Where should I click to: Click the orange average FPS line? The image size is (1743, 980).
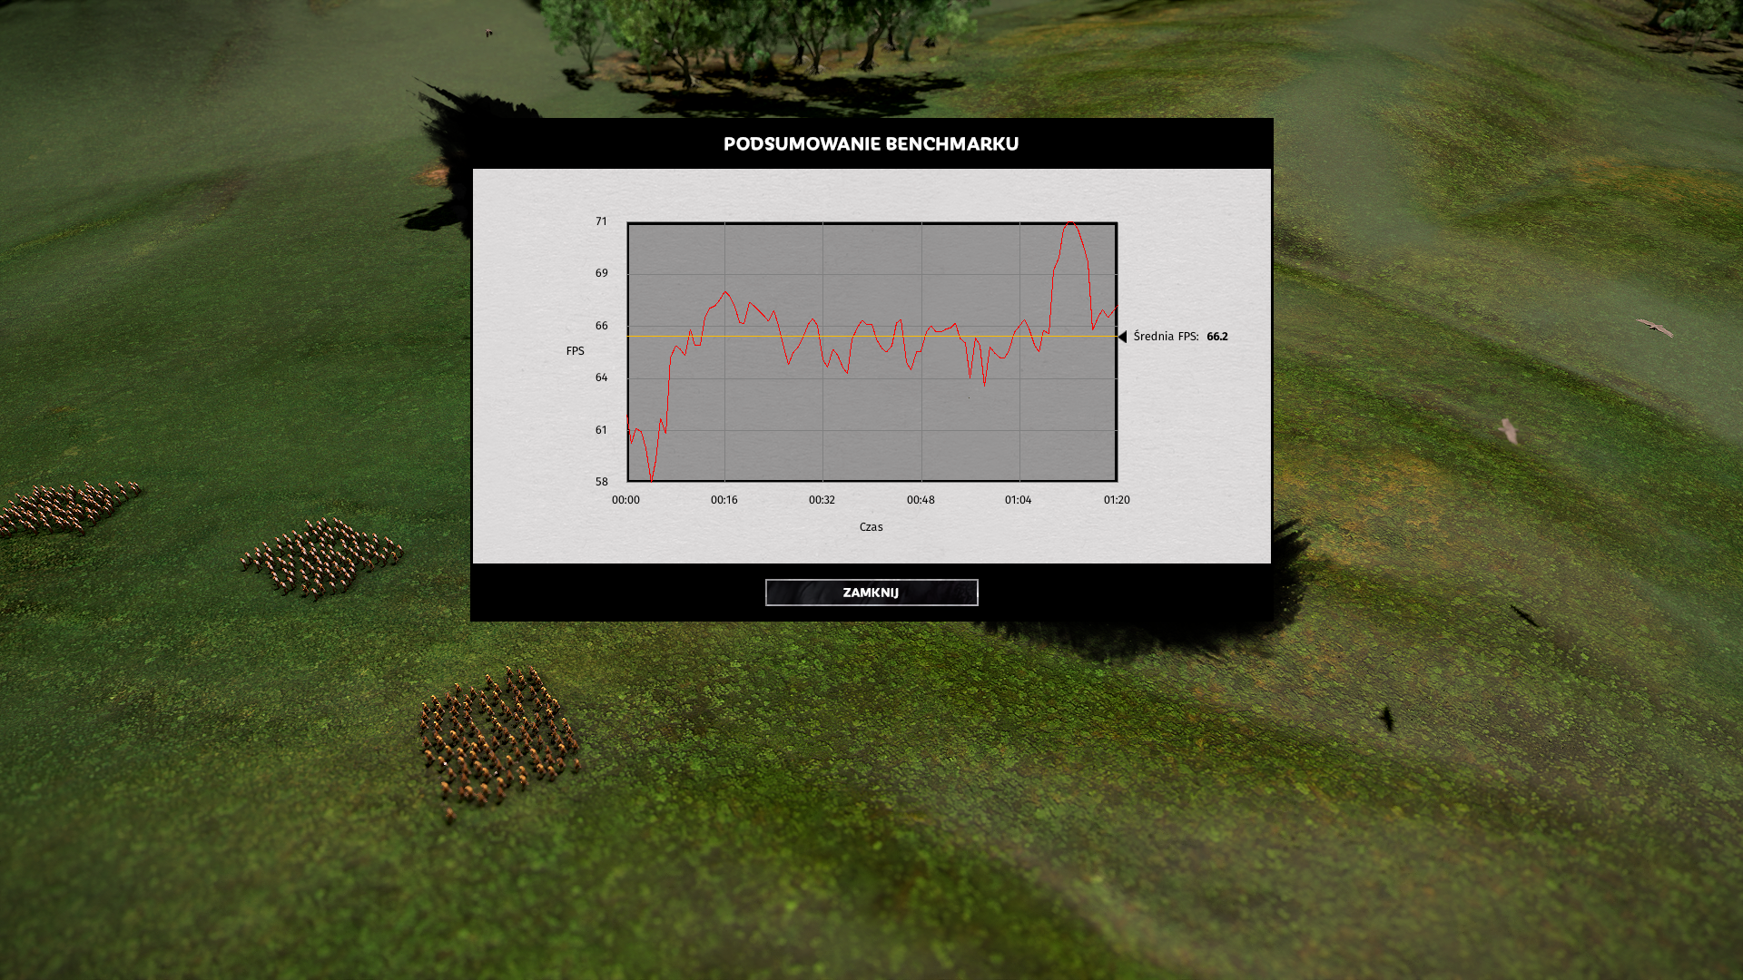(x=871, y=337)
